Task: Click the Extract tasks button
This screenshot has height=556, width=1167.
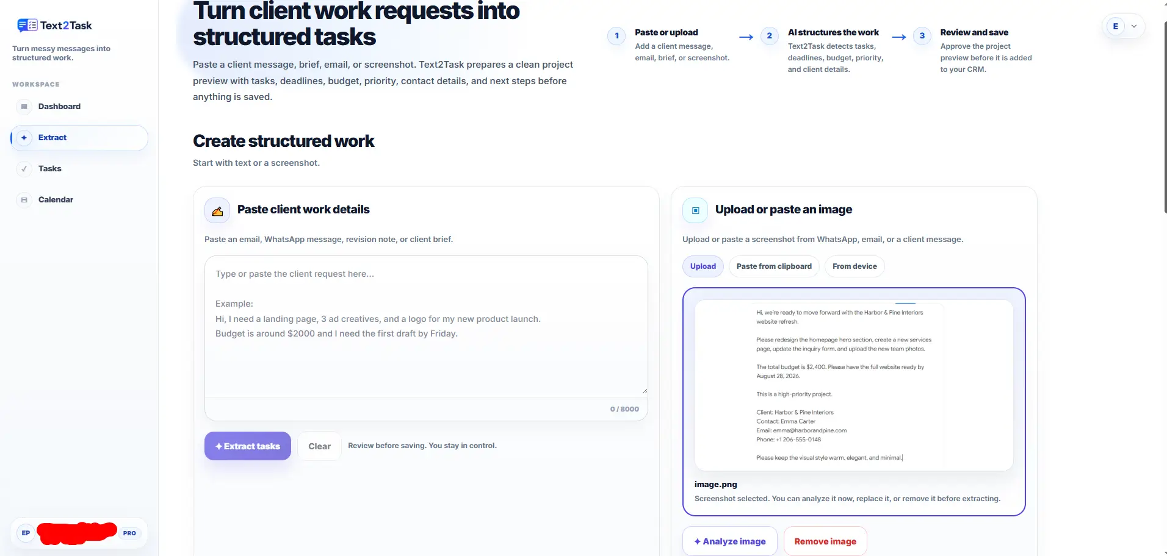Action: [248, 446]
